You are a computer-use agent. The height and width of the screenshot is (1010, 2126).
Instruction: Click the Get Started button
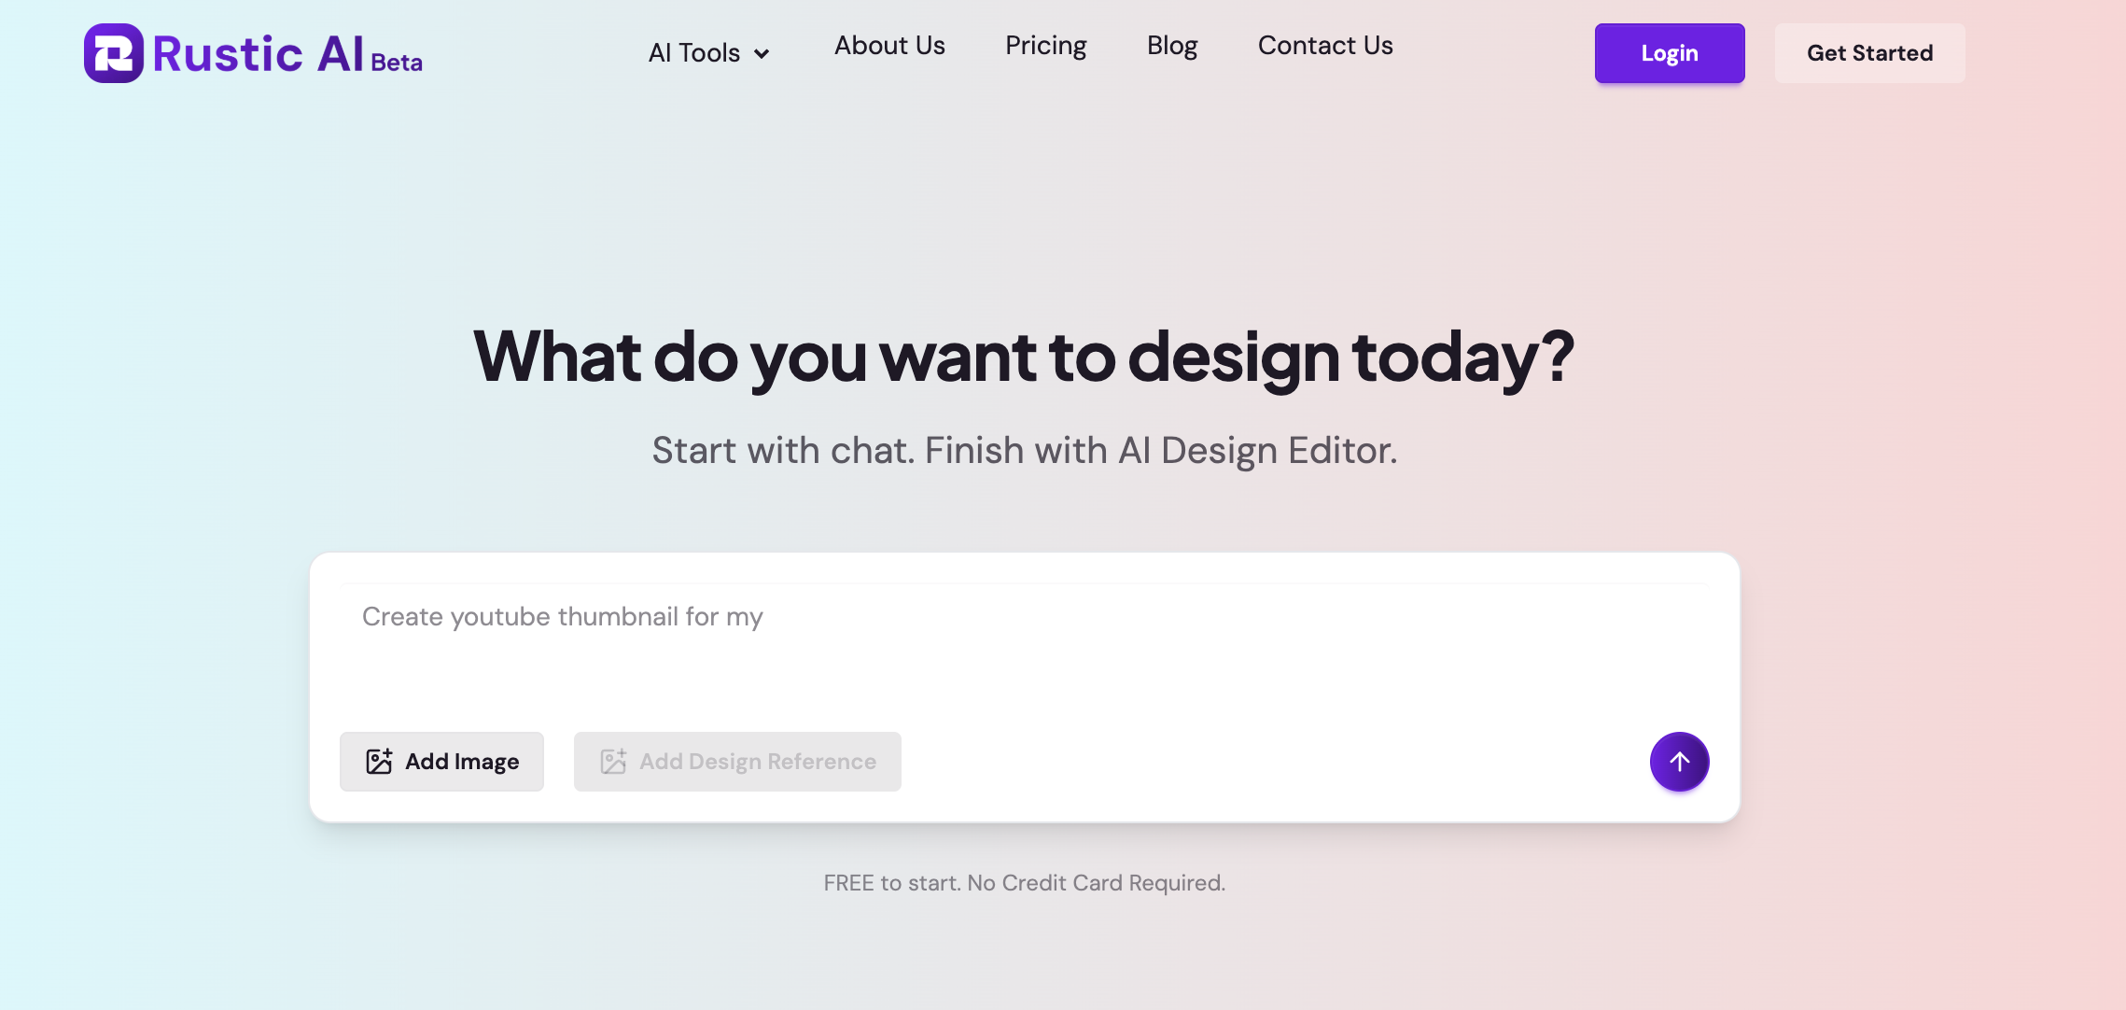coord(1869,53)
